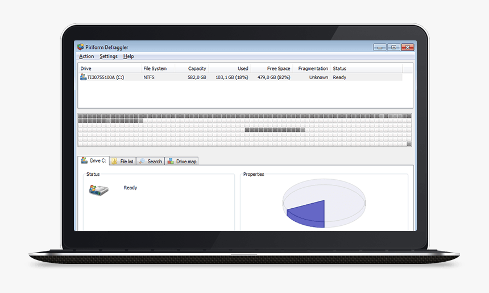
Task: Click the drive icon beside TI30755100A (C:)
Action: coord(83,77)
